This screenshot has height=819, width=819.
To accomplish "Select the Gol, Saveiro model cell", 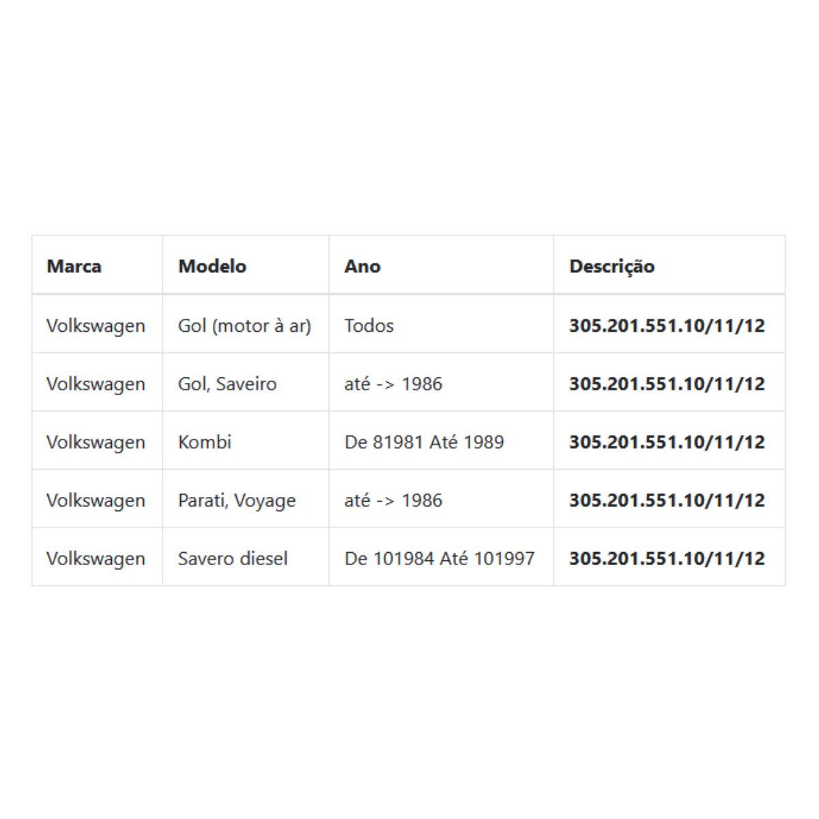I will coord(246,383).
